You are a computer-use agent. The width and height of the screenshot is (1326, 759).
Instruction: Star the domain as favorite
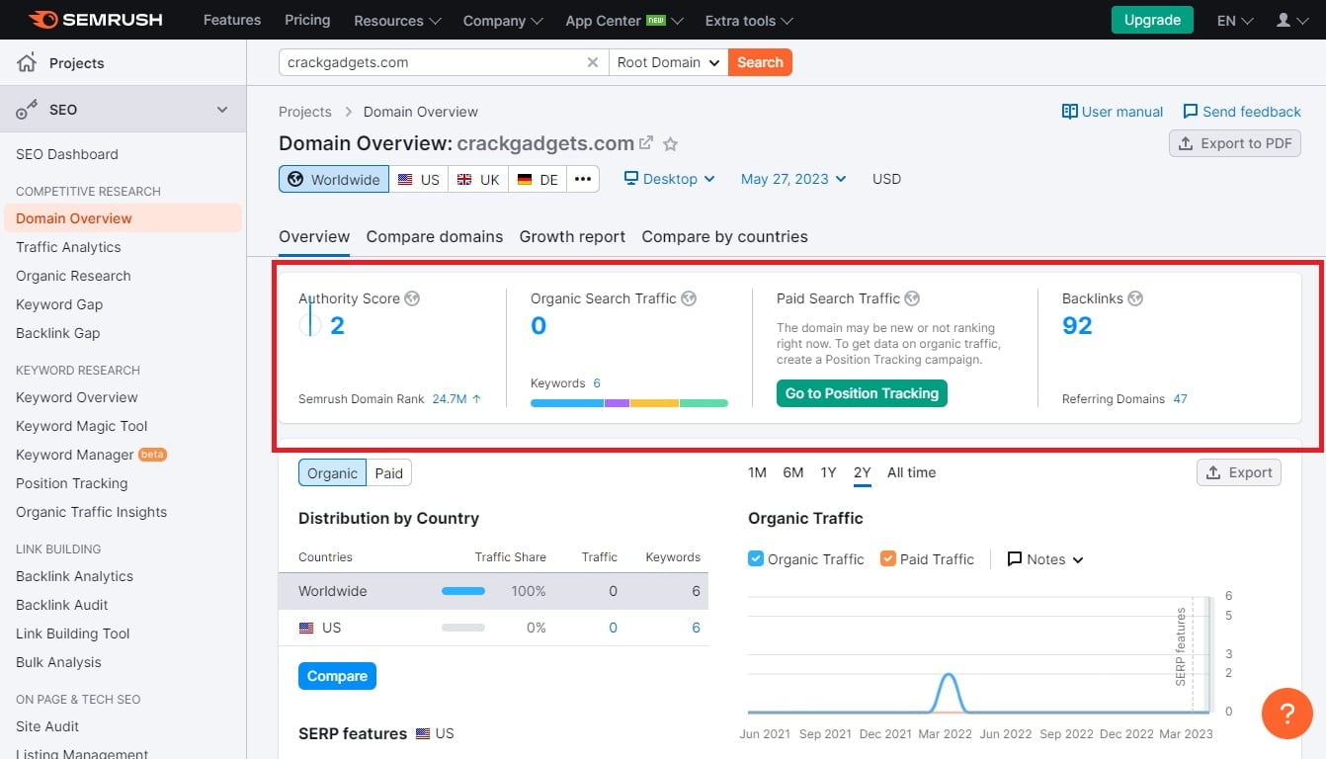click(x=670, y=144)
